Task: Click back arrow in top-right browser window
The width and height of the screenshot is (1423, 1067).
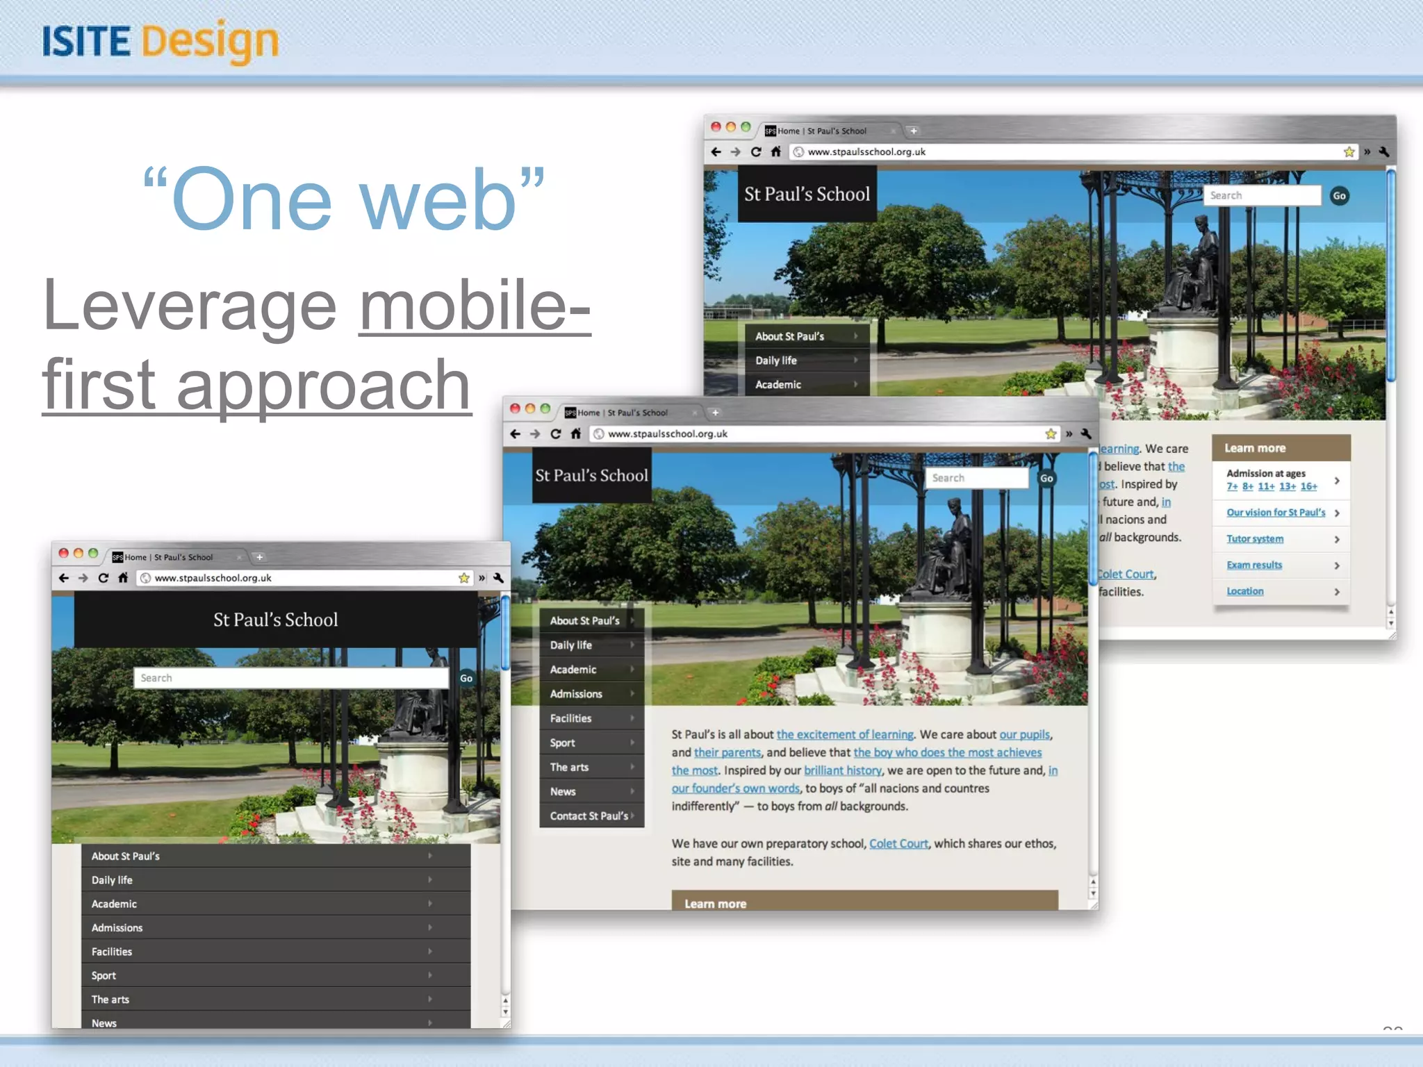Action: [716, 151]
